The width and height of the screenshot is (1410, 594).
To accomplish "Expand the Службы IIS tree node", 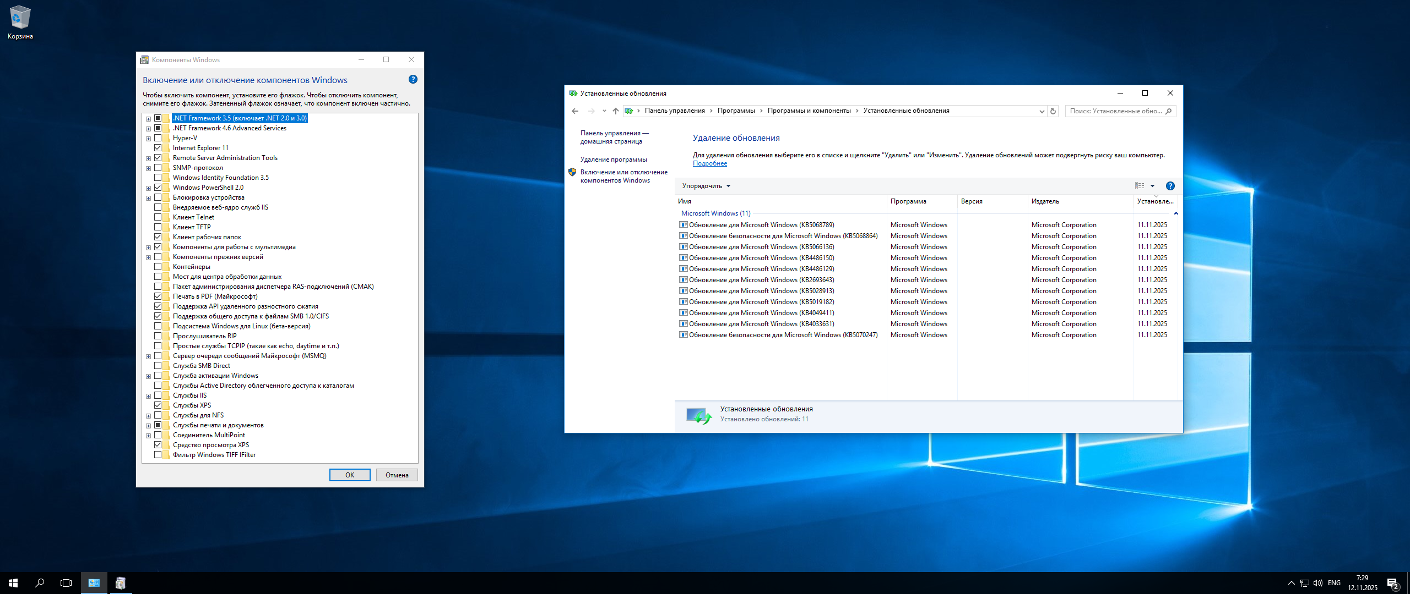I will [148, 396].
